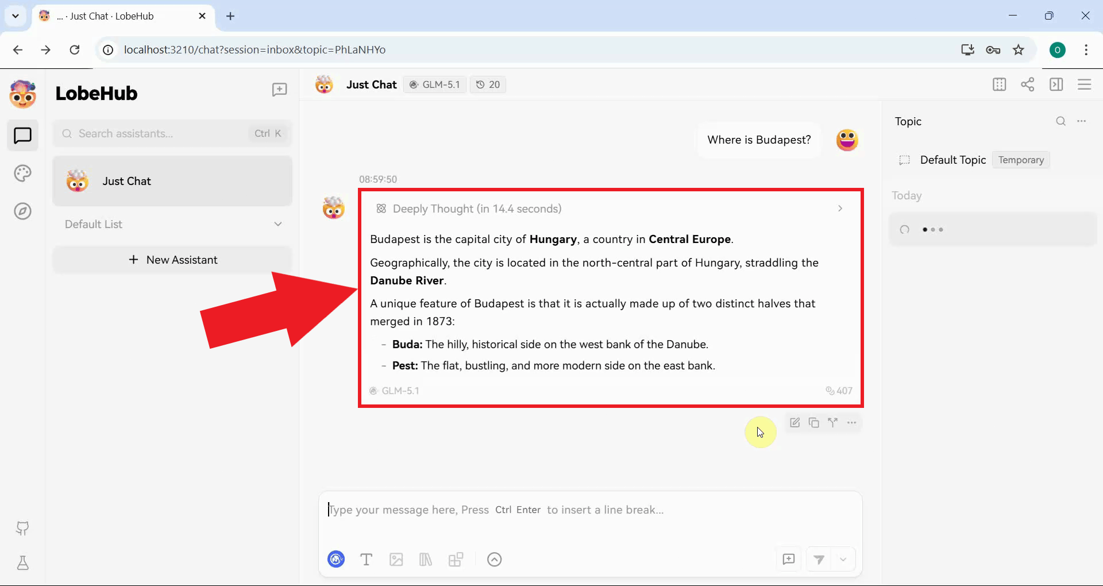
Task: Click the Discover compass icon in sidebar
Action: pyautogui.click(x=22, y=211)
